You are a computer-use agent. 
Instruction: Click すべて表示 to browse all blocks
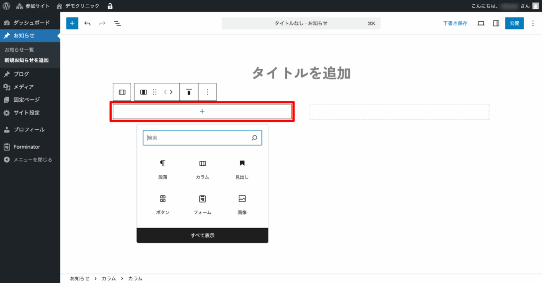[x=202, y=235]
